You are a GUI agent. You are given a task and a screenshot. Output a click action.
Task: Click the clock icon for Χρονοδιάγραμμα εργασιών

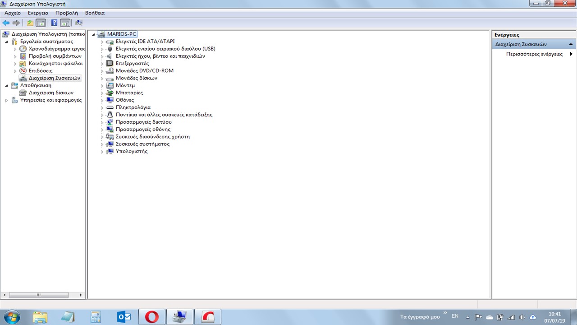tap(23, 49)
